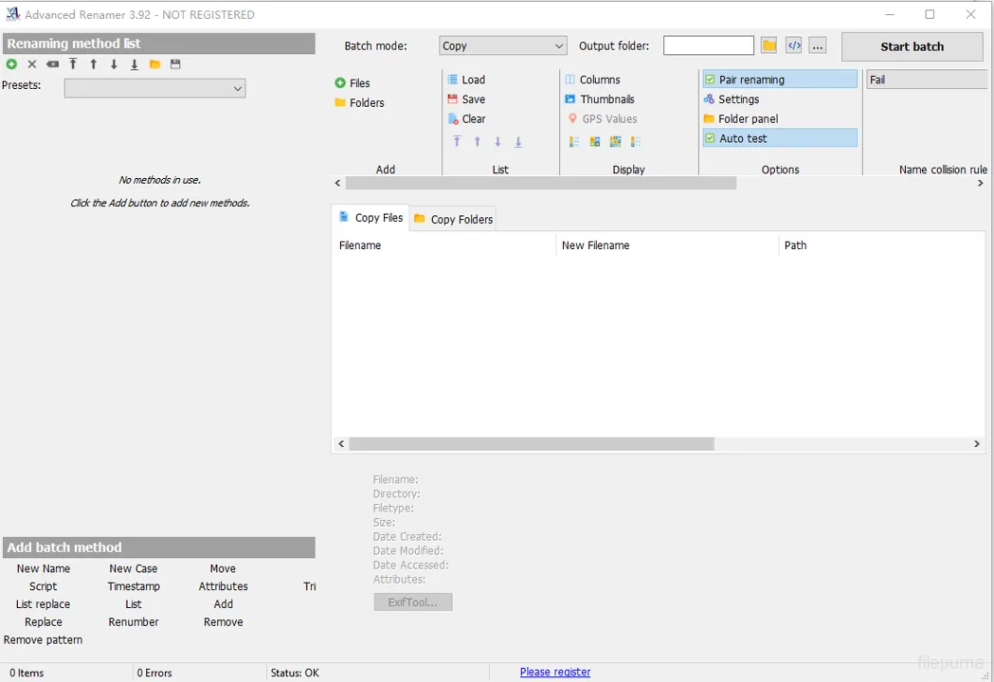Click Thumbnails display icon
The width and height of the screenshot is (994, 682).
coord(569,99)
